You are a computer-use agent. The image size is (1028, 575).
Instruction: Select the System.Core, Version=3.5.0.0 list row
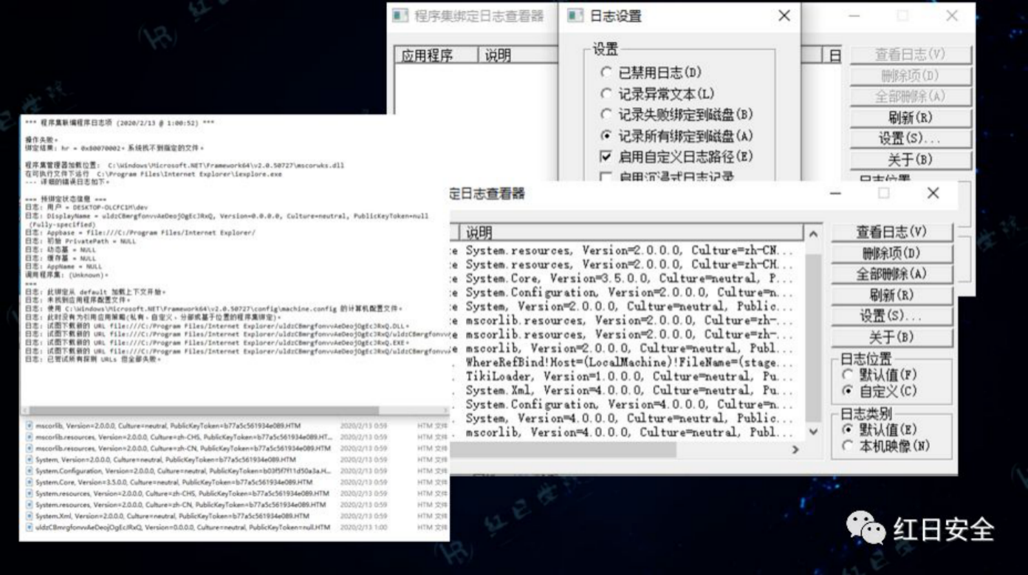pyautogui.click(x=628, y=279)
